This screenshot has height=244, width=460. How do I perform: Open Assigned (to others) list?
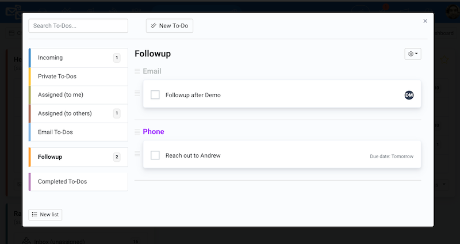78,113
